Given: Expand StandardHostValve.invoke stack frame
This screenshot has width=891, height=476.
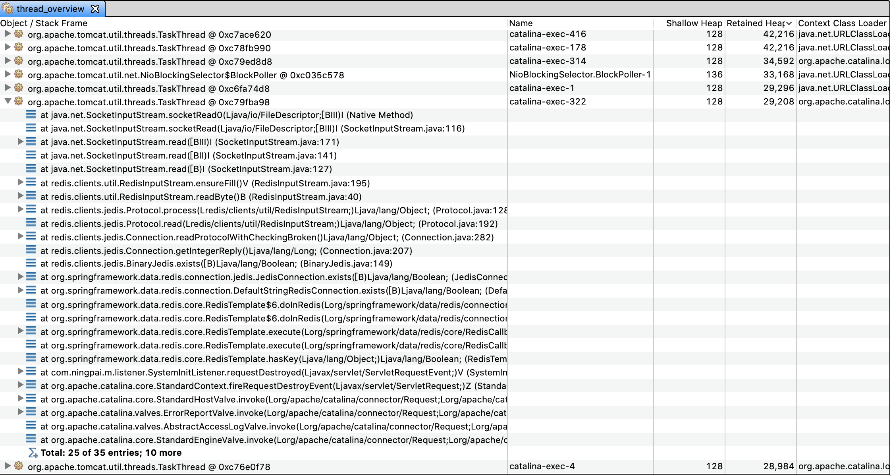Looking at the screenshot, I should tap(20, 399).
